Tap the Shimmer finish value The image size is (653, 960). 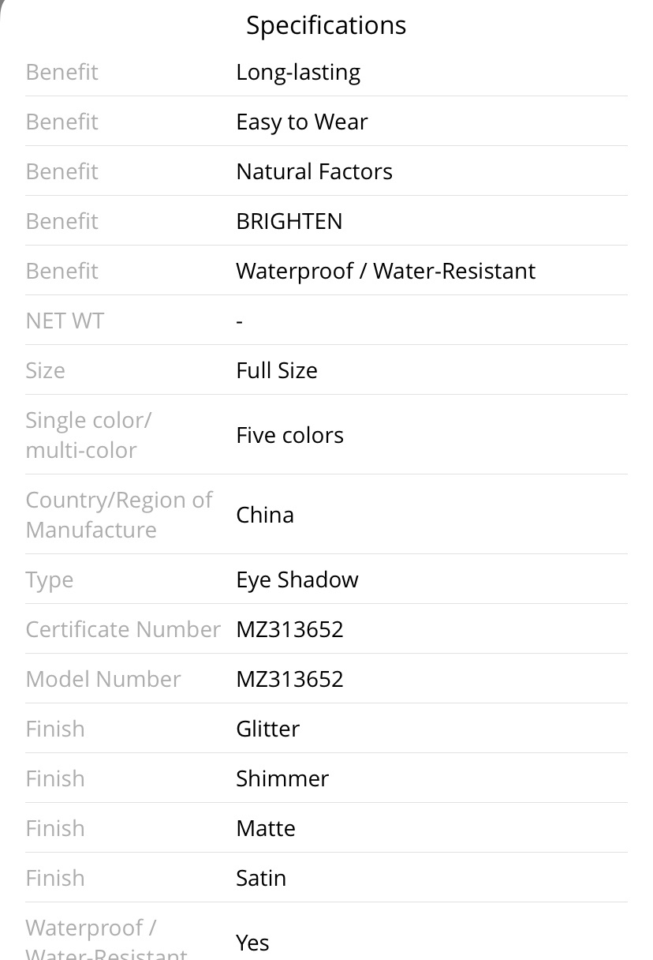282,778
